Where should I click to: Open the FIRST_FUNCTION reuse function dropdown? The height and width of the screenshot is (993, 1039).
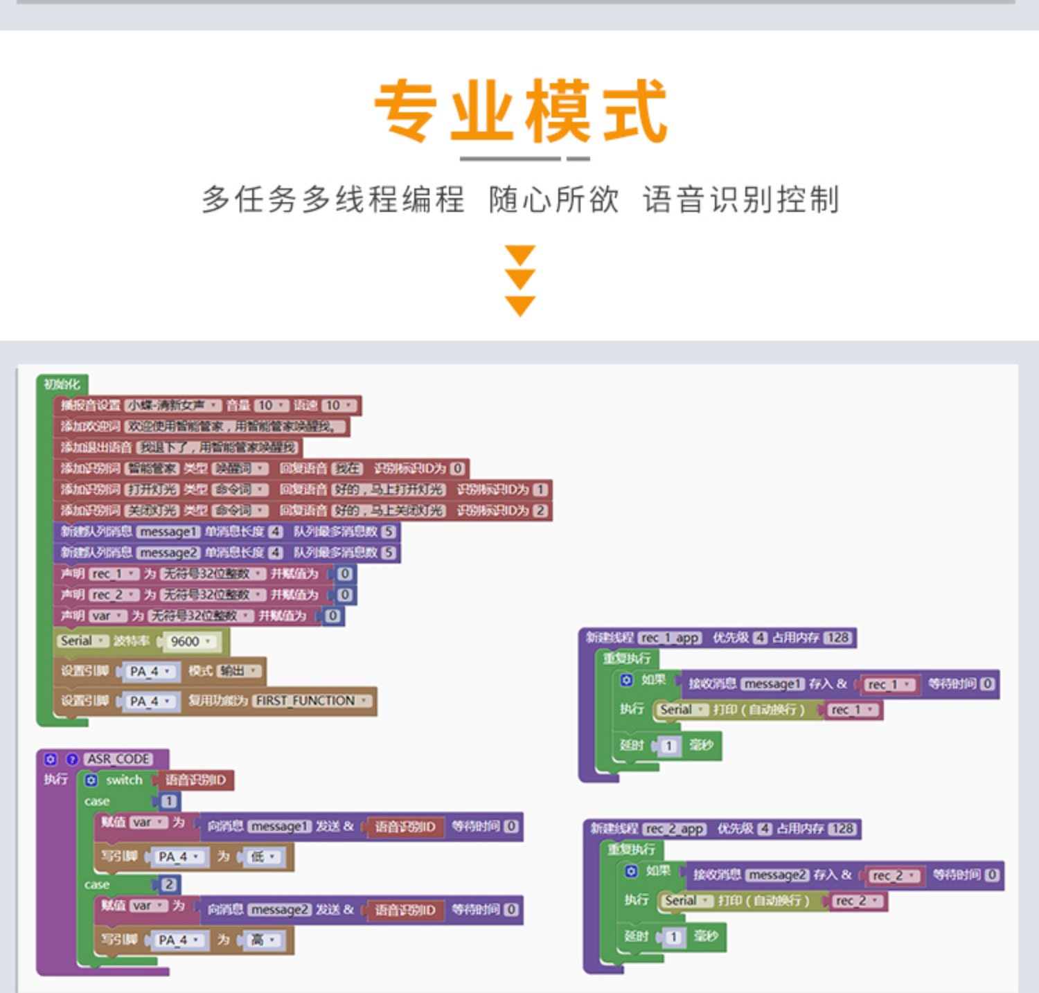[x=362, y=700]
